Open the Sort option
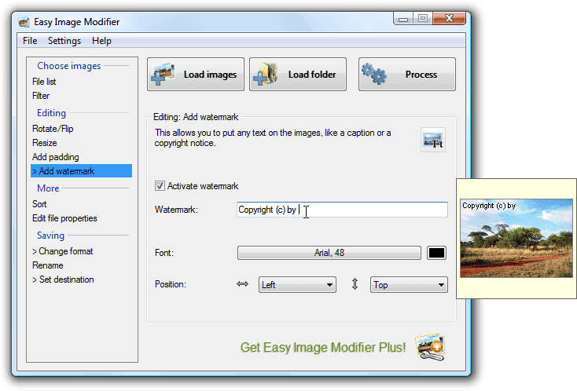 [x=39, y=204]
